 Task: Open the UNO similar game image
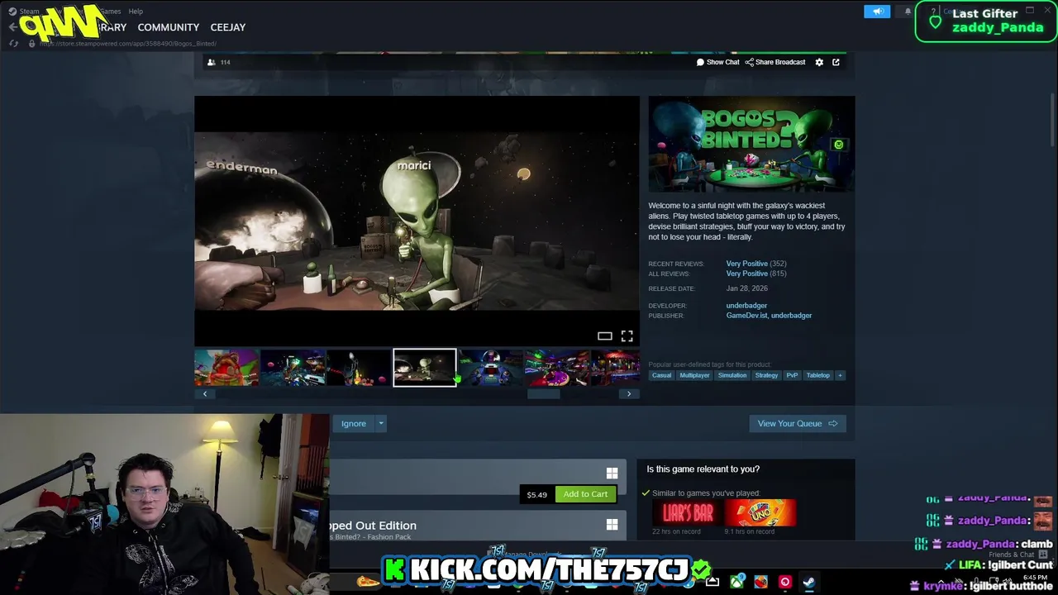[x=760, y=513]
